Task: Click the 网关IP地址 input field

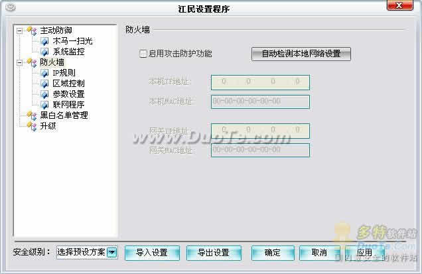Action: 260,131
